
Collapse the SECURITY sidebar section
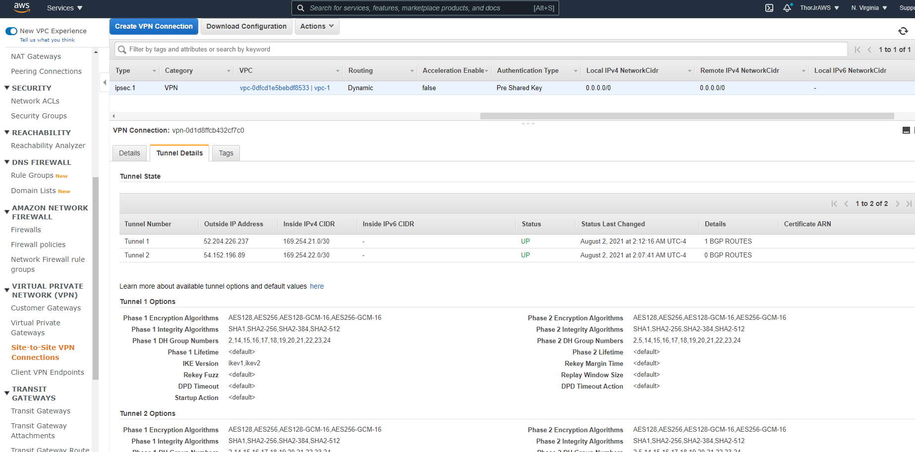click(x=7, y=88)
